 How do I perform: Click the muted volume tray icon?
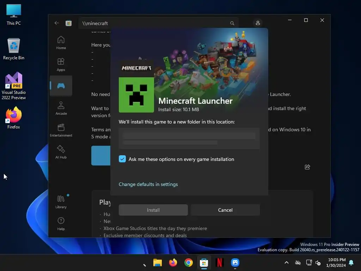pos(318,263)
